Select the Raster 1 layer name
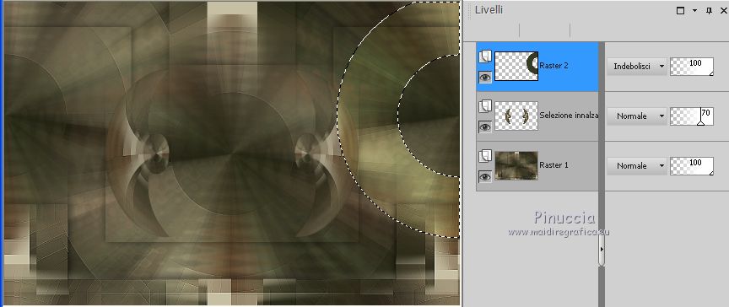729x307 pixels. [x=553, y=164]
